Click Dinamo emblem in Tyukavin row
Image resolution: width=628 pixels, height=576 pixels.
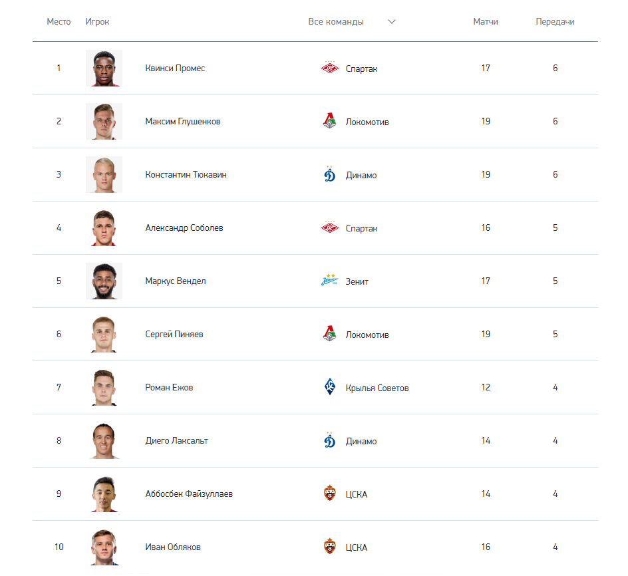coord(329,174)
